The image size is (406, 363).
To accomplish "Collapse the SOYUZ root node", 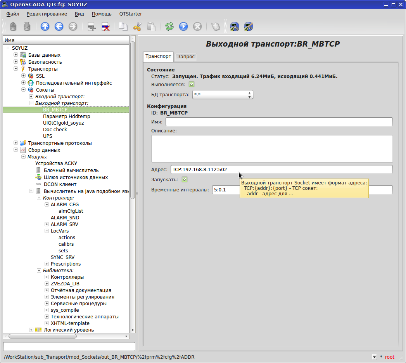I will coord(8,48).
